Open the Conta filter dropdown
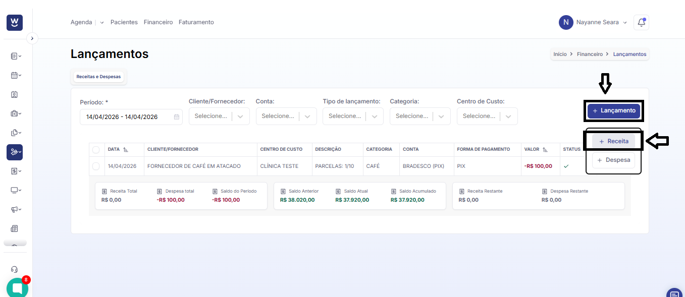685x297 pixels. coord(286,116)
